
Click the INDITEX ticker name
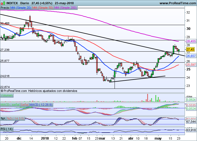[12, 3]
